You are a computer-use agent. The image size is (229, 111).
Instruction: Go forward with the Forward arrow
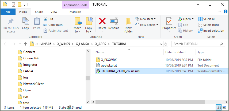[13, 44]
